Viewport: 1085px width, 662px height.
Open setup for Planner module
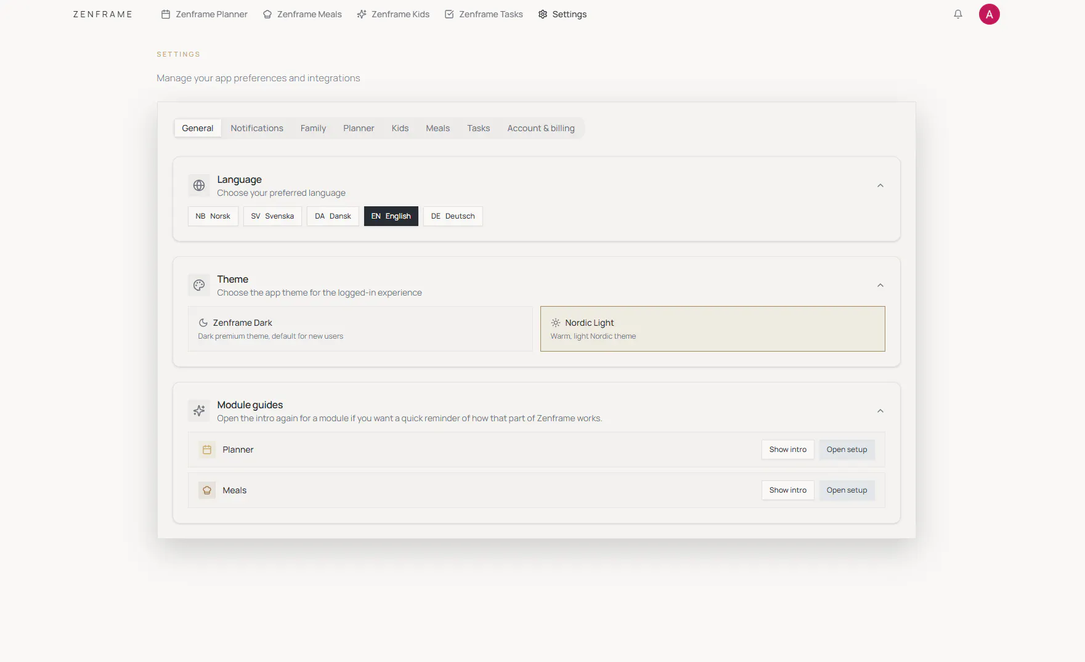point(847,450)
